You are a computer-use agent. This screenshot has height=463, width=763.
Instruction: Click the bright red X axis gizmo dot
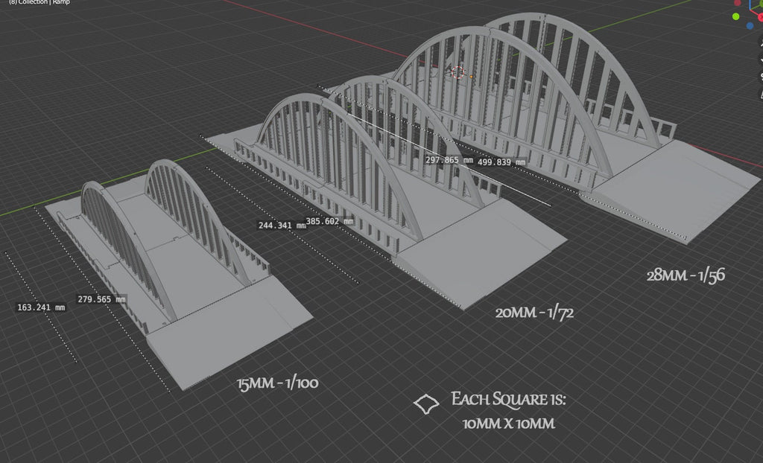pyautogui.click(x=759, y=16)
